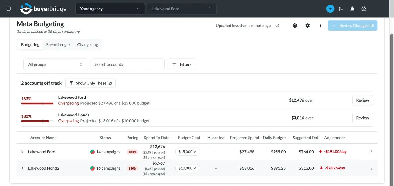394x186 pixels.
Task: Click the 183% pacing progress bar
Action: [37, 104]
